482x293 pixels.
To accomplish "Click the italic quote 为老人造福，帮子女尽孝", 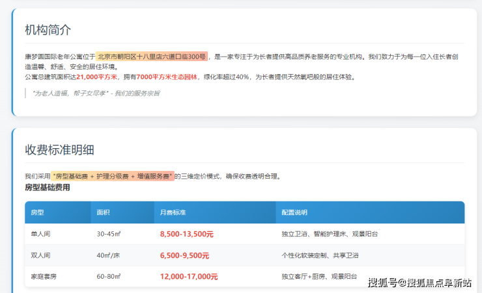I will pyautogui.click(x=72, y=93).
